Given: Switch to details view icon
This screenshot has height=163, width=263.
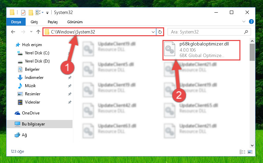Looking at the screenshot, I should pos(242,152).
